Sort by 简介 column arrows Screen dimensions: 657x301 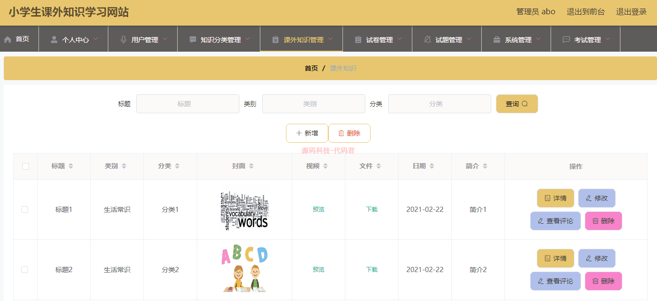click(x=485, y=166)
